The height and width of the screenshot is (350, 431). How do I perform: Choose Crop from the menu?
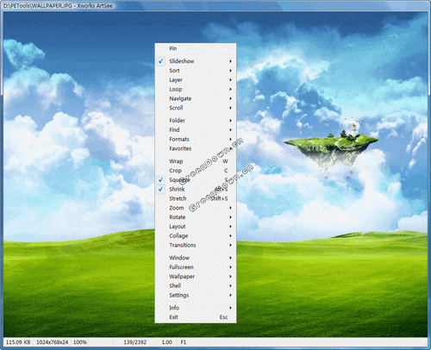point(196,171)
